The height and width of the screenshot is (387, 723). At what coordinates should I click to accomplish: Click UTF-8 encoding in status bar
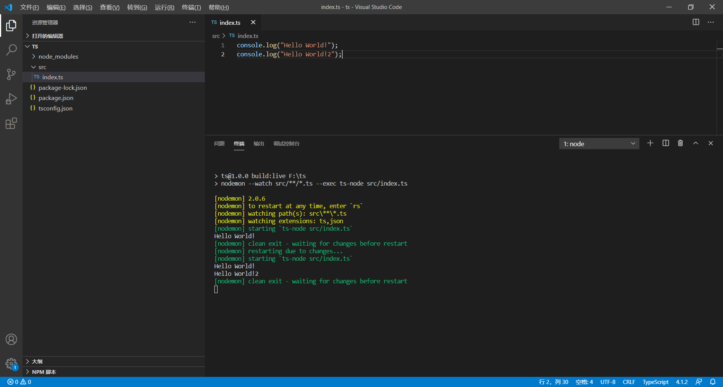tap(608, 382)
